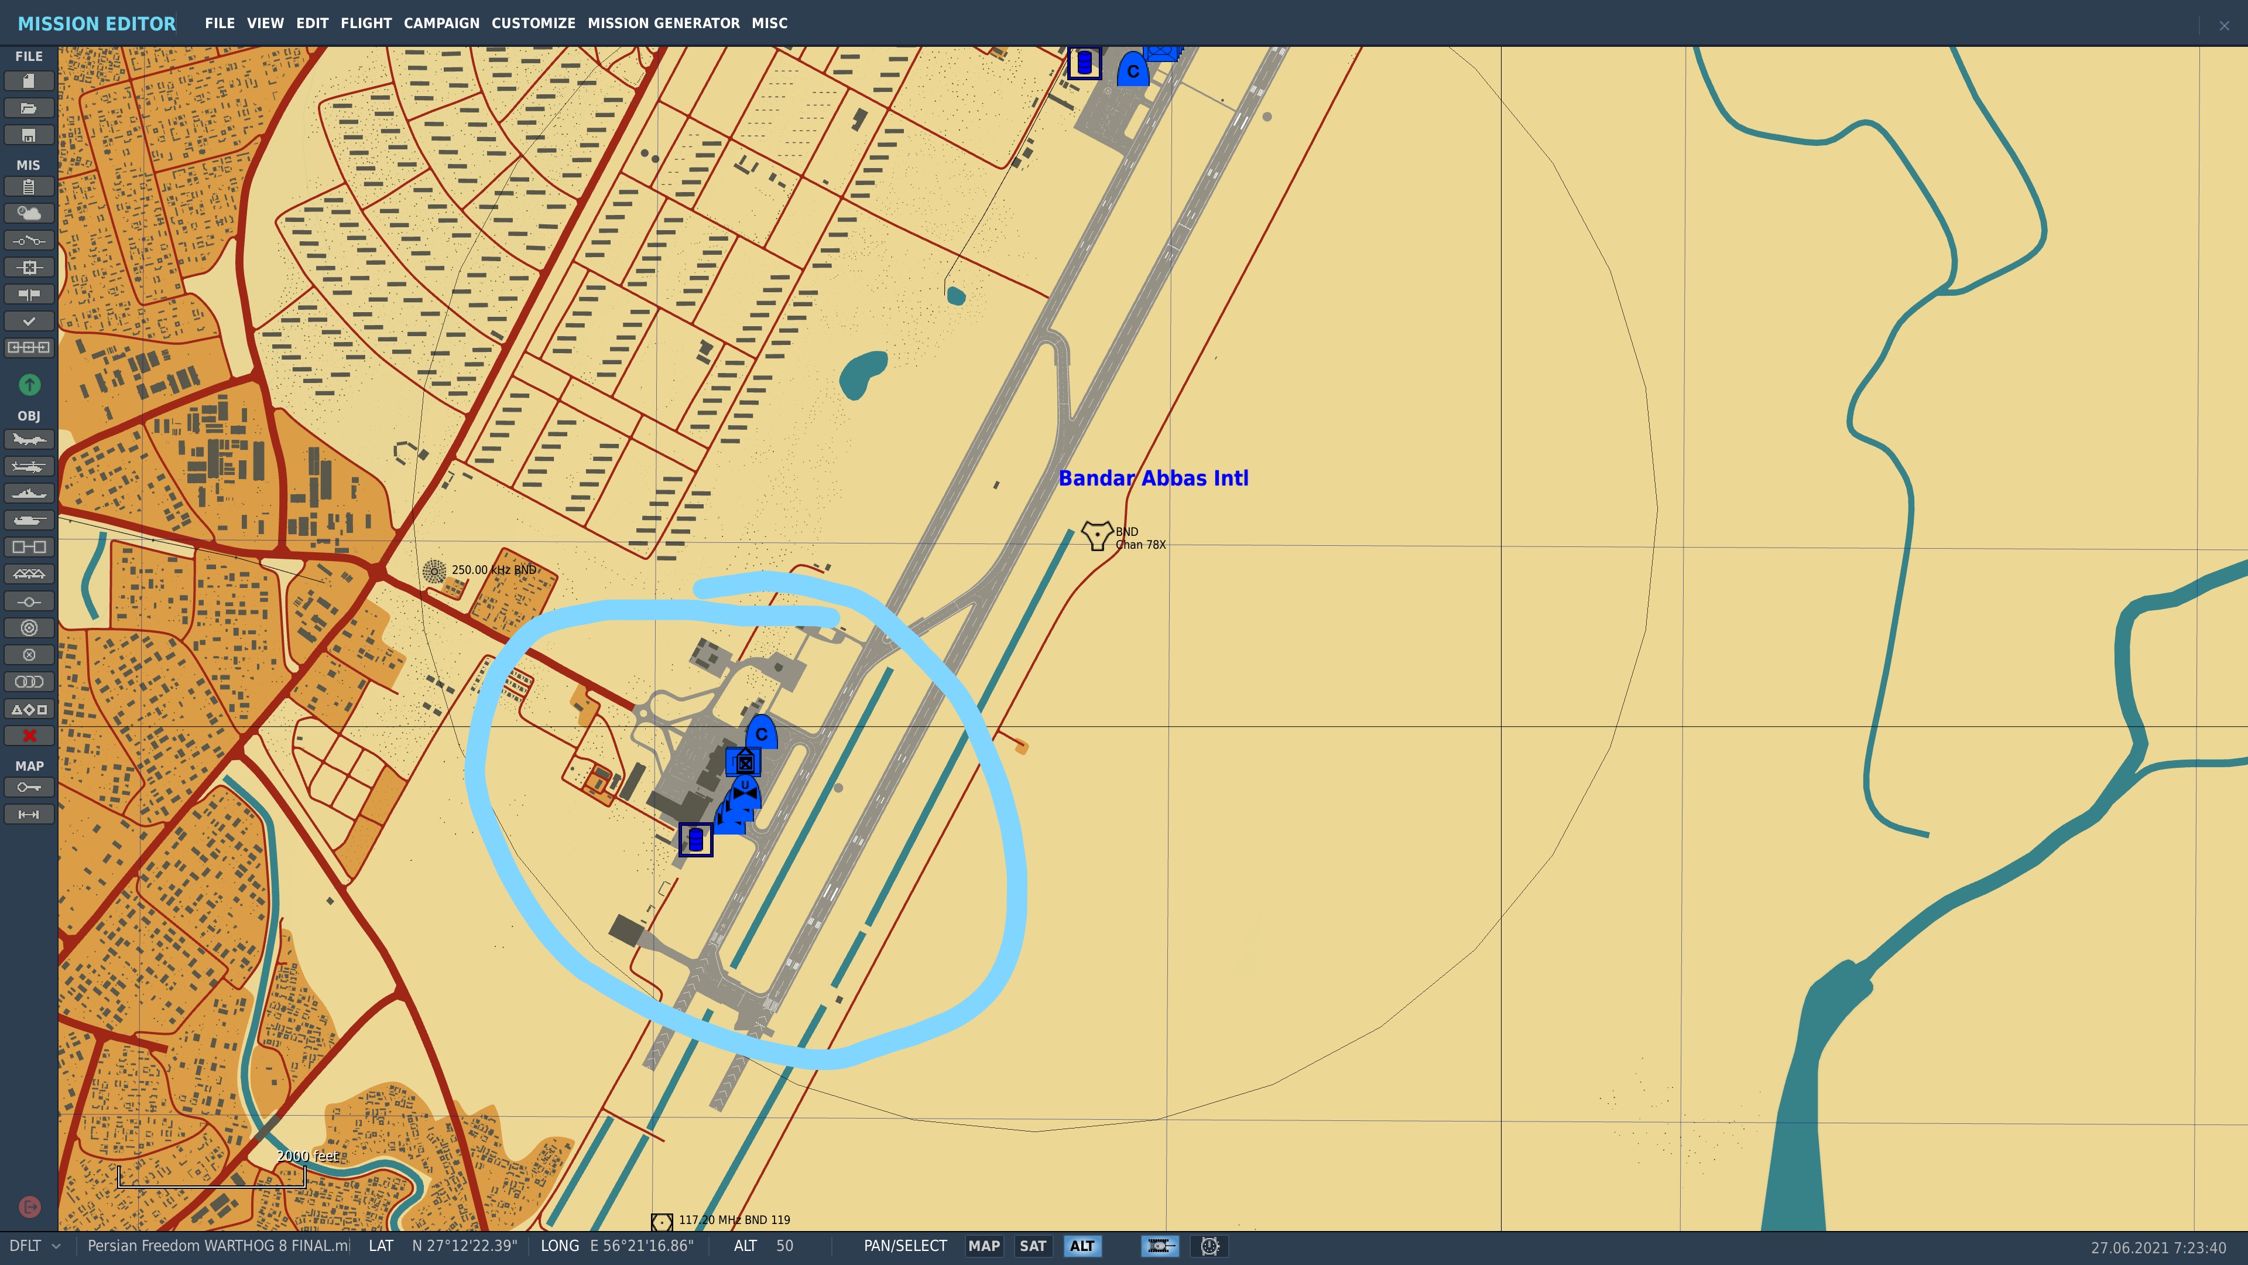Screen dimensions: 2248x1265
Task: Open an existing mission file
Action: pos(29,108)
